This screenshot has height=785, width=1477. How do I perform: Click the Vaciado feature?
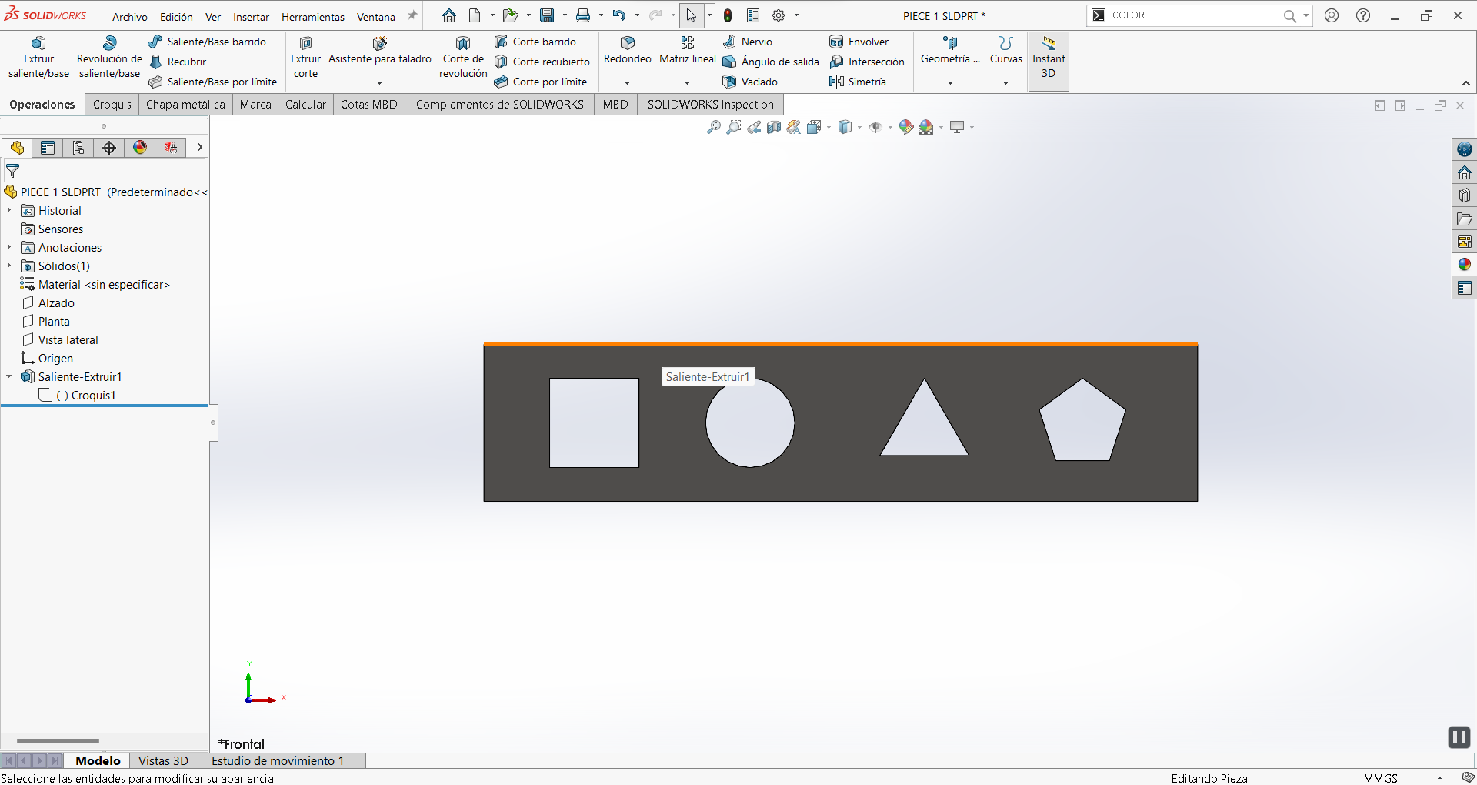tap(750, 82)
